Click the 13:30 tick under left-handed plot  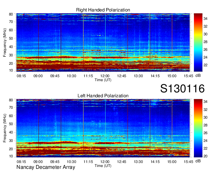(138, 162)
